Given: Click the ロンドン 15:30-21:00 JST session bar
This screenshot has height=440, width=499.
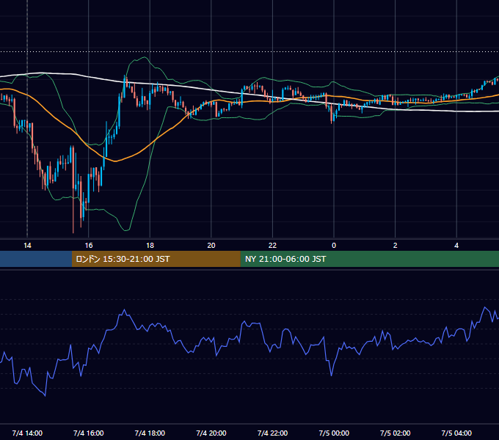Looking at the screenshot, I should click(x=156, y=259).
